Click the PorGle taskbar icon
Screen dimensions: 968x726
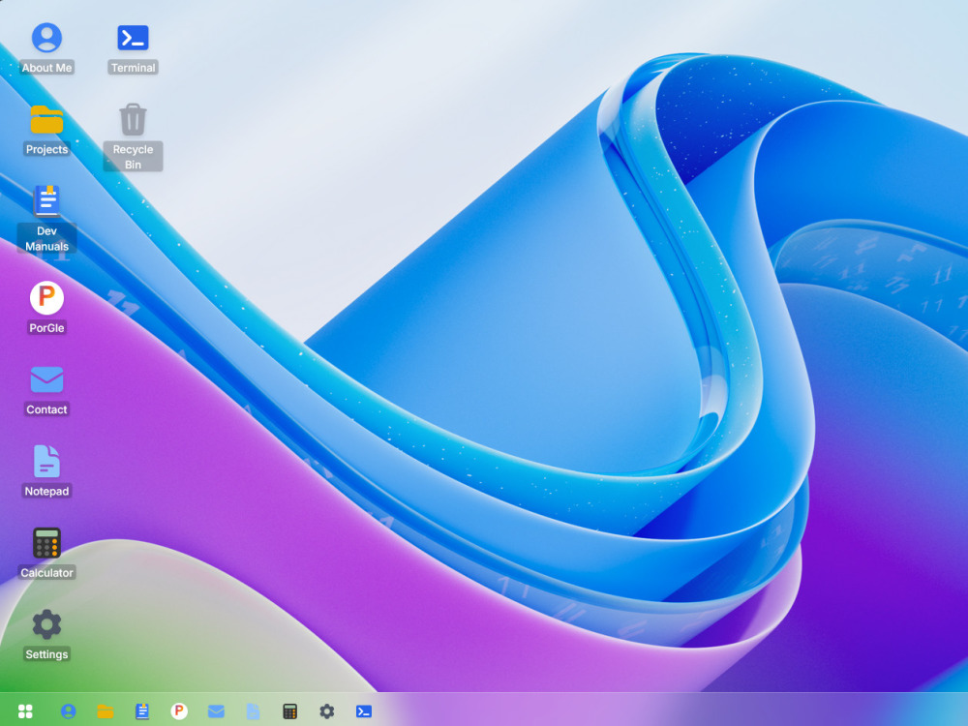point(179,711)
